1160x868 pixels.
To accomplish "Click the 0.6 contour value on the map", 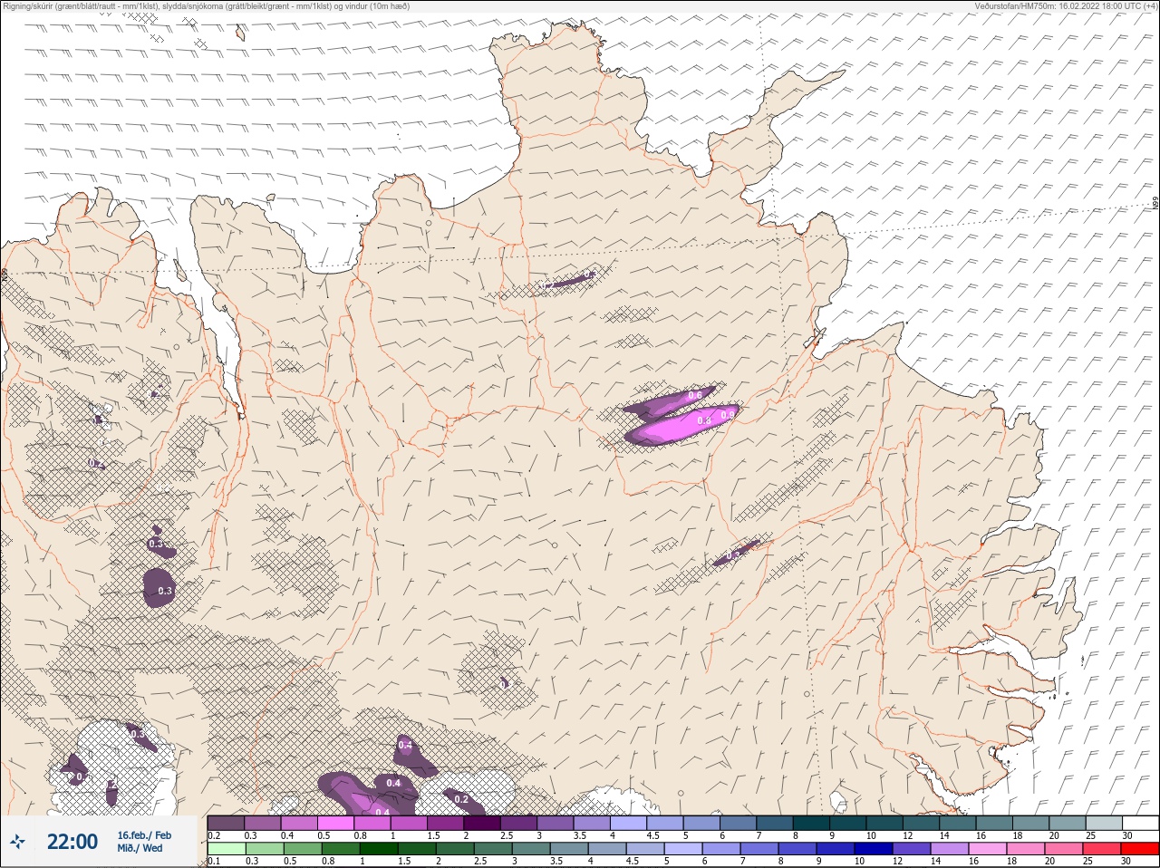I will coord(695,395).
